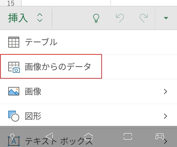Tap the lightbulb Tell Me icon
This screenshot has width=177, height=147.
96,18
